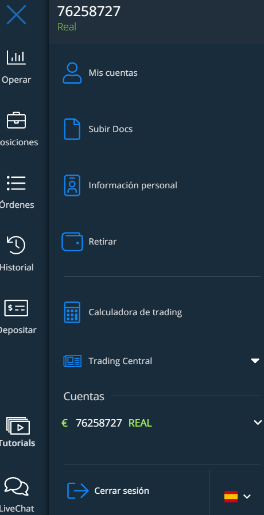Click the Calculadora de trading calculator icon
This screenshot has height=515, width=264.
click(72, 312)
